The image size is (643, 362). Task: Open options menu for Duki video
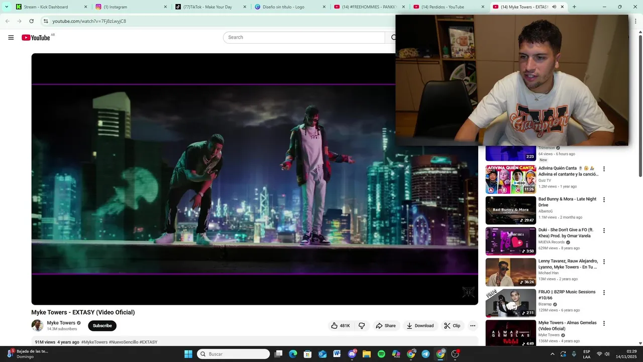(x=604, y=231)
